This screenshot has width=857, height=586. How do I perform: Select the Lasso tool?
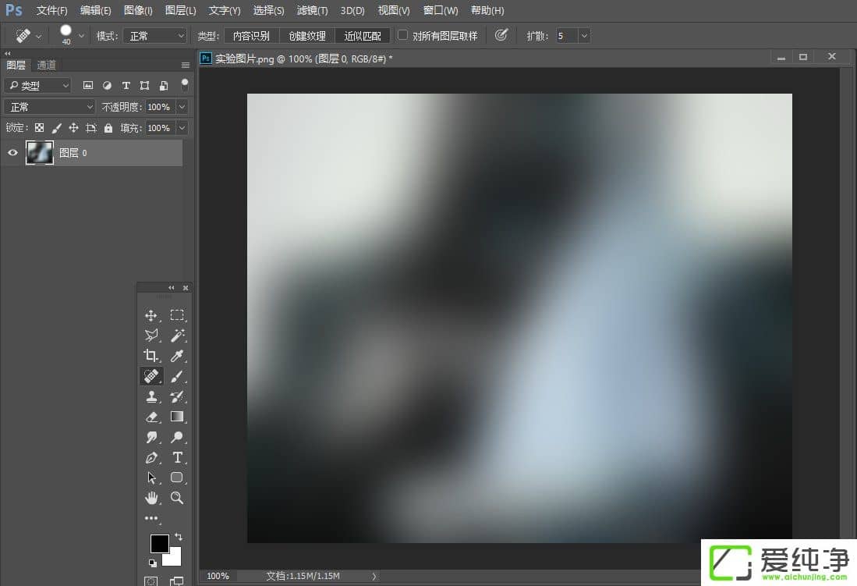coord(152,336)
